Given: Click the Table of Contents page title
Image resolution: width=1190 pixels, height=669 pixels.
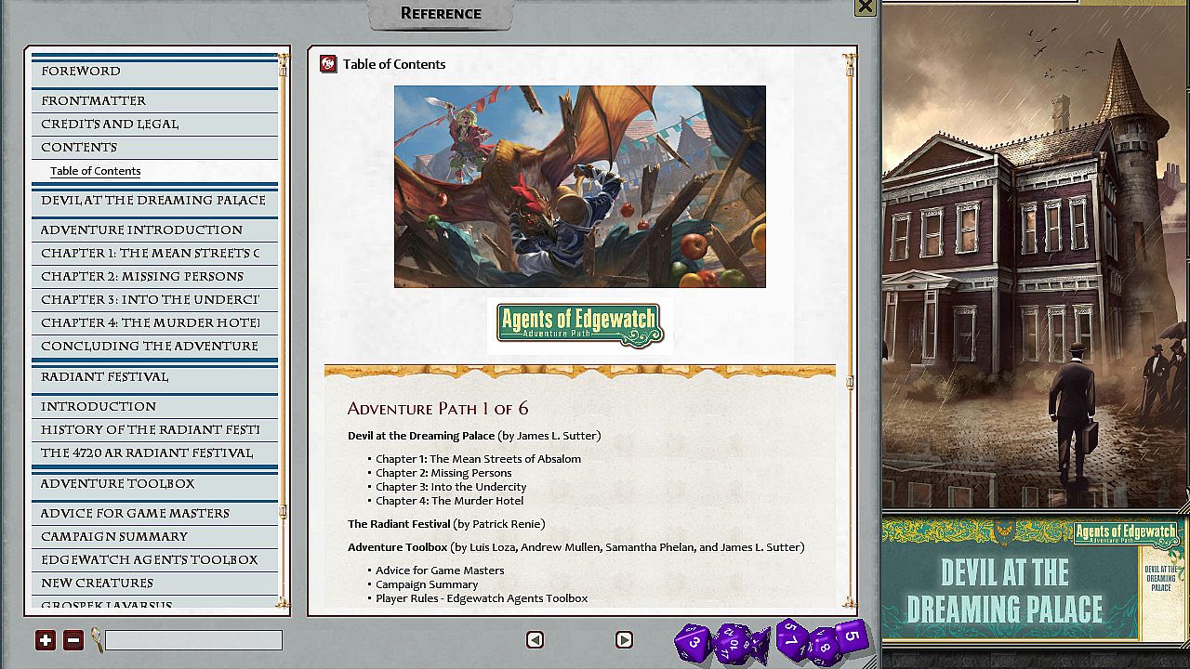Looking at the screenshot, I should pos(394,64).
